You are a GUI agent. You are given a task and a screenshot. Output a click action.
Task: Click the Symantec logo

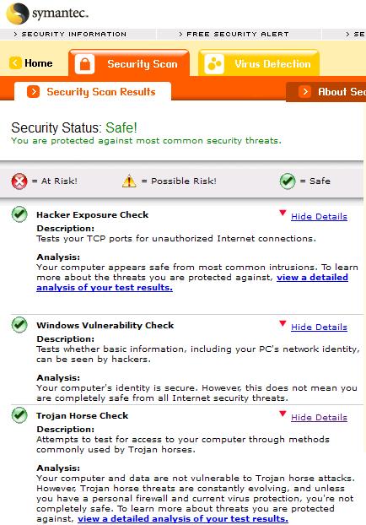click(47, 14)
